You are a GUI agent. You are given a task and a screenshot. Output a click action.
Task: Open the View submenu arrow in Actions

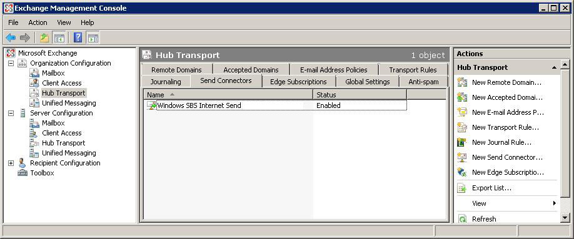coord(555,203)
